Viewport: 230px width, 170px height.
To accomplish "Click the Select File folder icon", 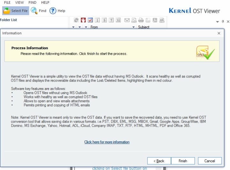I will point(7,11).
